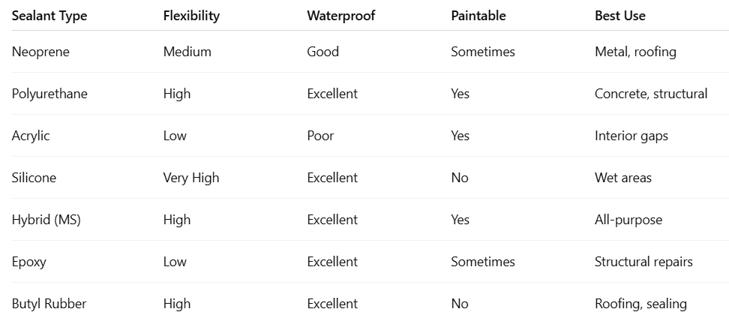Image resolution: width=729 pixels, height=330 pixels.
Task: Click the Wet areas cell
Action: 623,178
